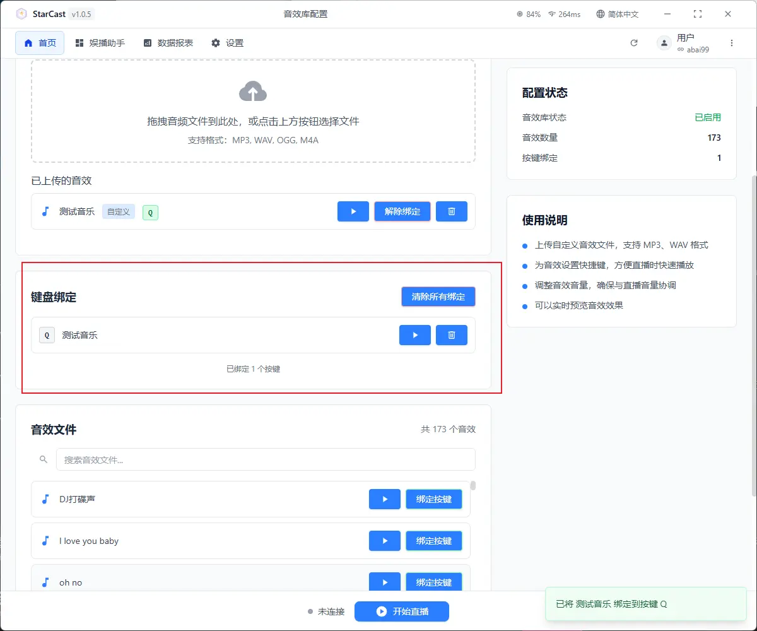Click the 解除绑定 button

402,211
